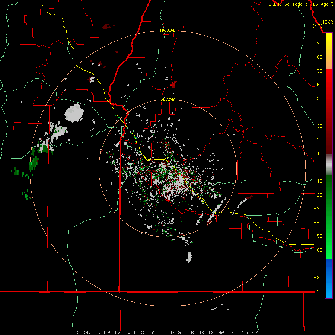Click the large round gray echo northwest of radar
Image resolution: width=335 pixels, height=335 pixels.
click(74, 113)
